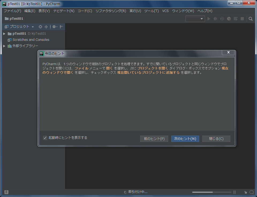The height and width of the screenshot is (197, 257).
Task: Select Scratches and Consoles tree row
Action: [x=33, y=40]
